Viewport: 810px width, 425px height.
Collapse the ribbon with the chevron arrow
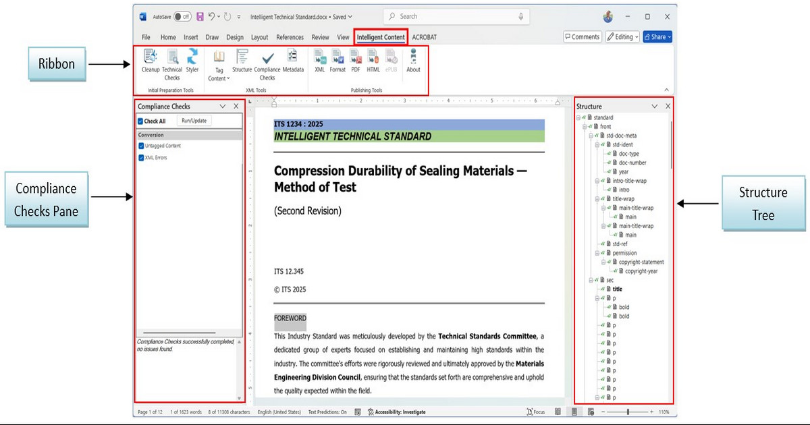(666, 90)
